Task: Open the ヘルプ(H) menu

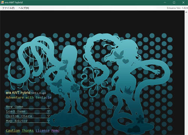Action: click(x=24, y=8)
